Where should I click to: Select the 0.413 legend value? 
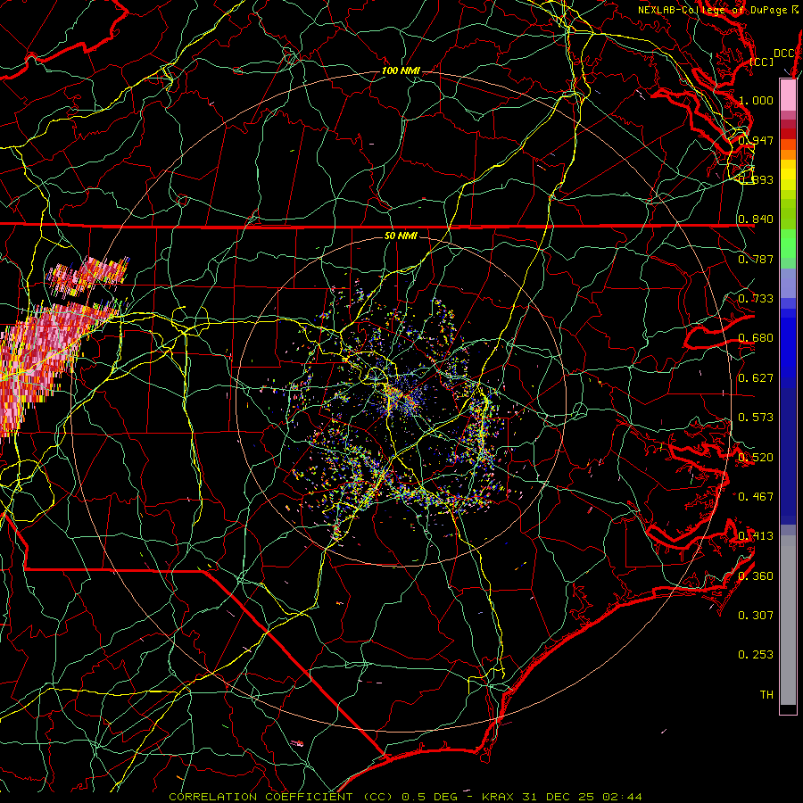pos(756,536)
